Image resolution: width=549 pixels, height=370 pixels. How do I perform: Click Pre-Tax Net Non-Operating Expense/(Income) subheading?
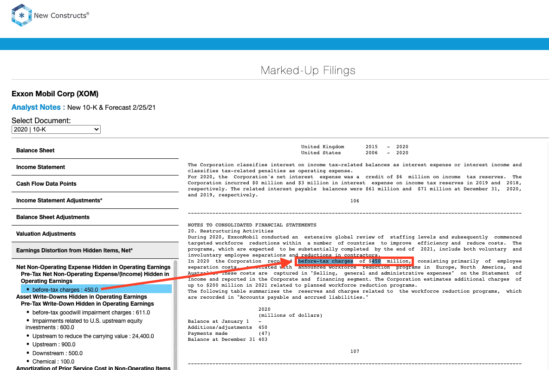click(95, 277)
